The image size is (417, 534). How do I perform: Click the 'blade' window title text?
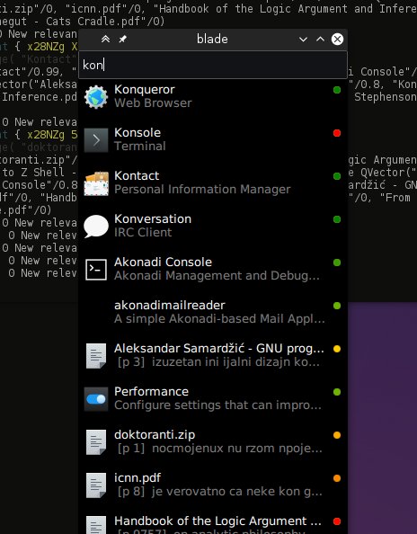pyautogui.click(x=212, y=40)
